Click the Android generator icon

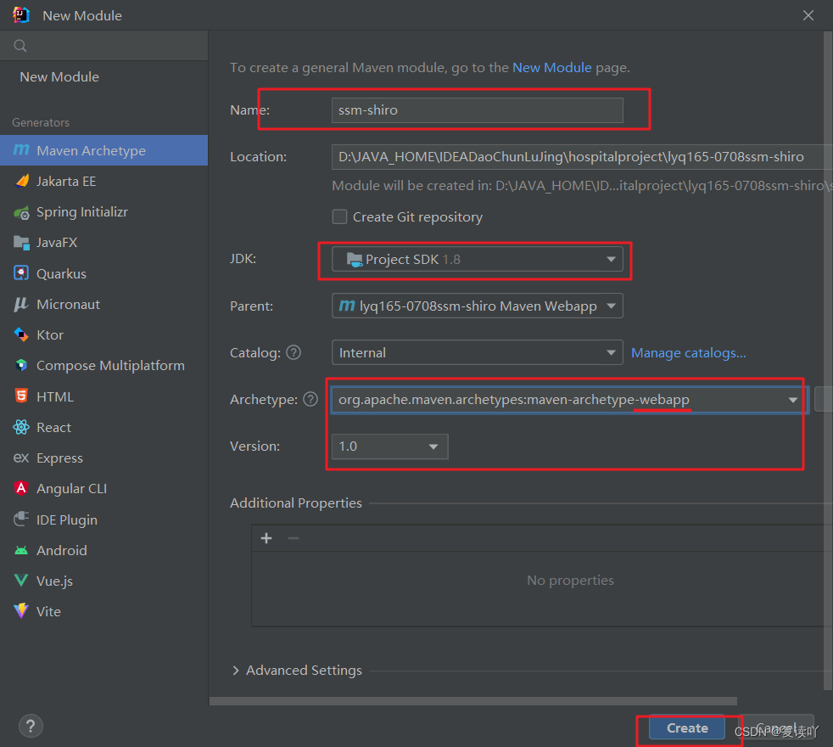[x=21, y=550]
